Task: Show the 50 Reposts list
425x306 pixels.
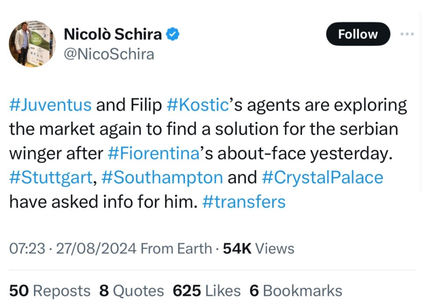Action: (50, 291)
